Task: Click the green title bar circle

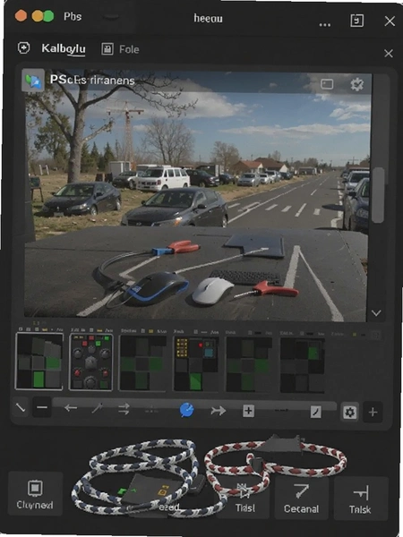Action: coord(48,16)
